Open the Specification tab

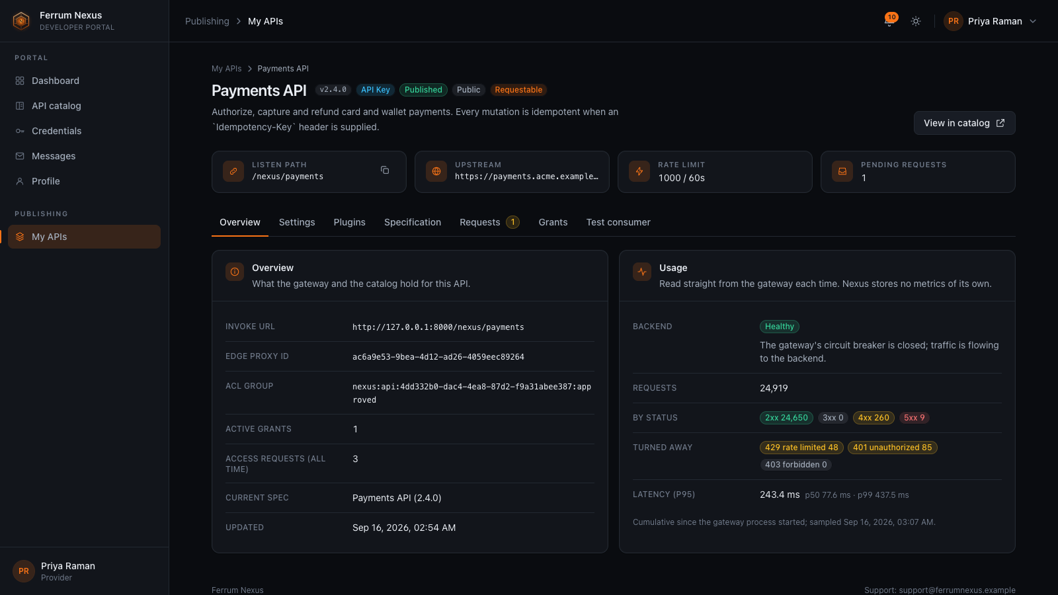coord(413,222)
